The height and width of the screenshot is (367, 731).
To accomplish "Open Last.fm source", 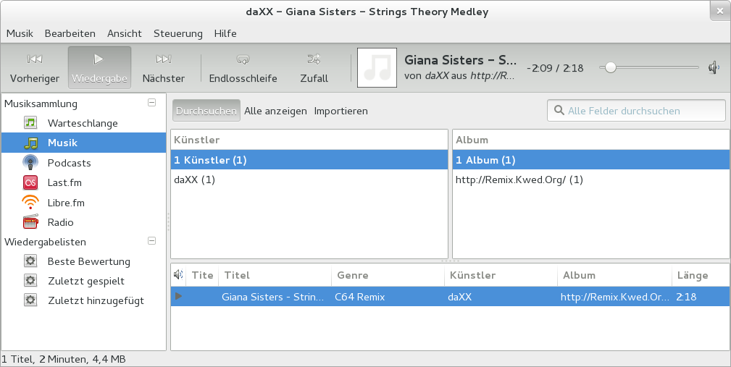I will 66,182.
